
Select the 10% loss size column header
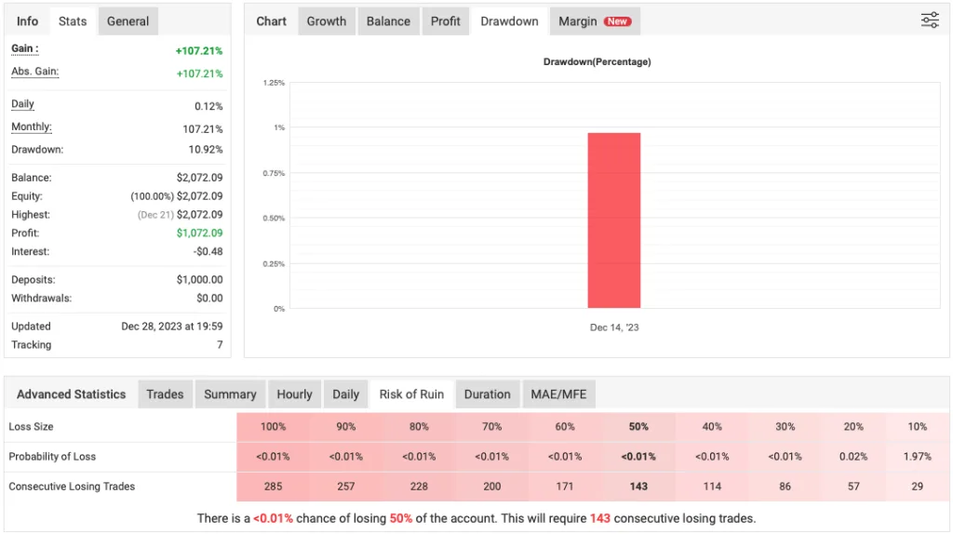coord(917,426)
